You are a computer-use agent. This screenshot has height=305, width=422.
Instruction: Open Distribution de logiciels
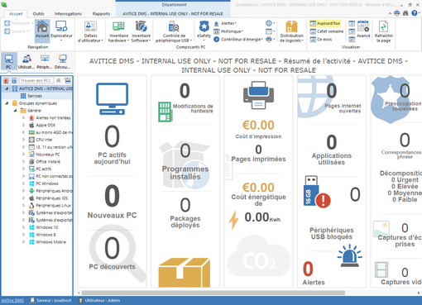(x=291, y=31)
